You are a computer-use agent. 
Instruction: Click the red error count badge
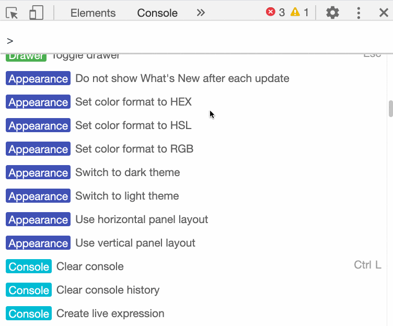tap(275, 13)
